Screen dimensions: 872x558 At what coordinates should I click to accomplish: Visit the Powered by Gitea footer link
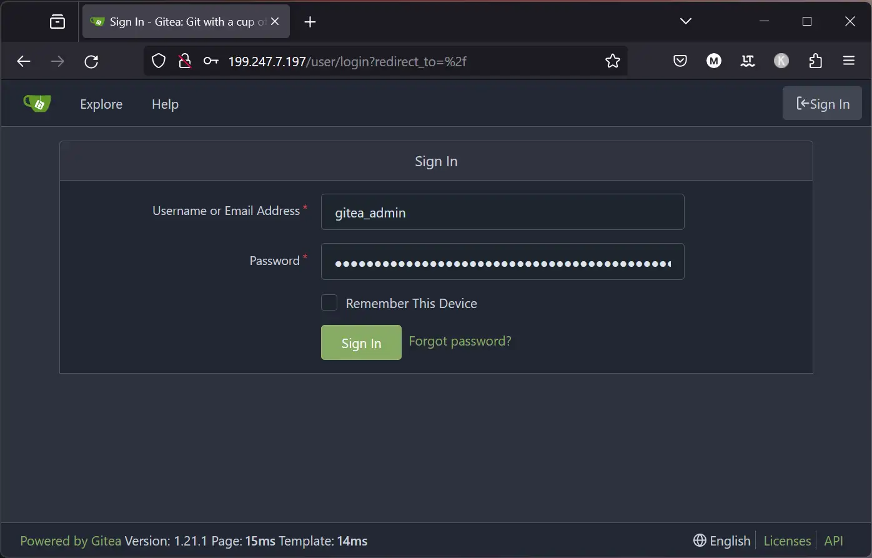(x=71, y=541)
